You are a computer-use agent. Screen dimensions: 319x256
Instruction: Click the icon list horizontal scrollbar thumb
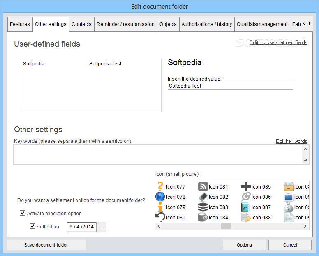[x=226, y=226]
